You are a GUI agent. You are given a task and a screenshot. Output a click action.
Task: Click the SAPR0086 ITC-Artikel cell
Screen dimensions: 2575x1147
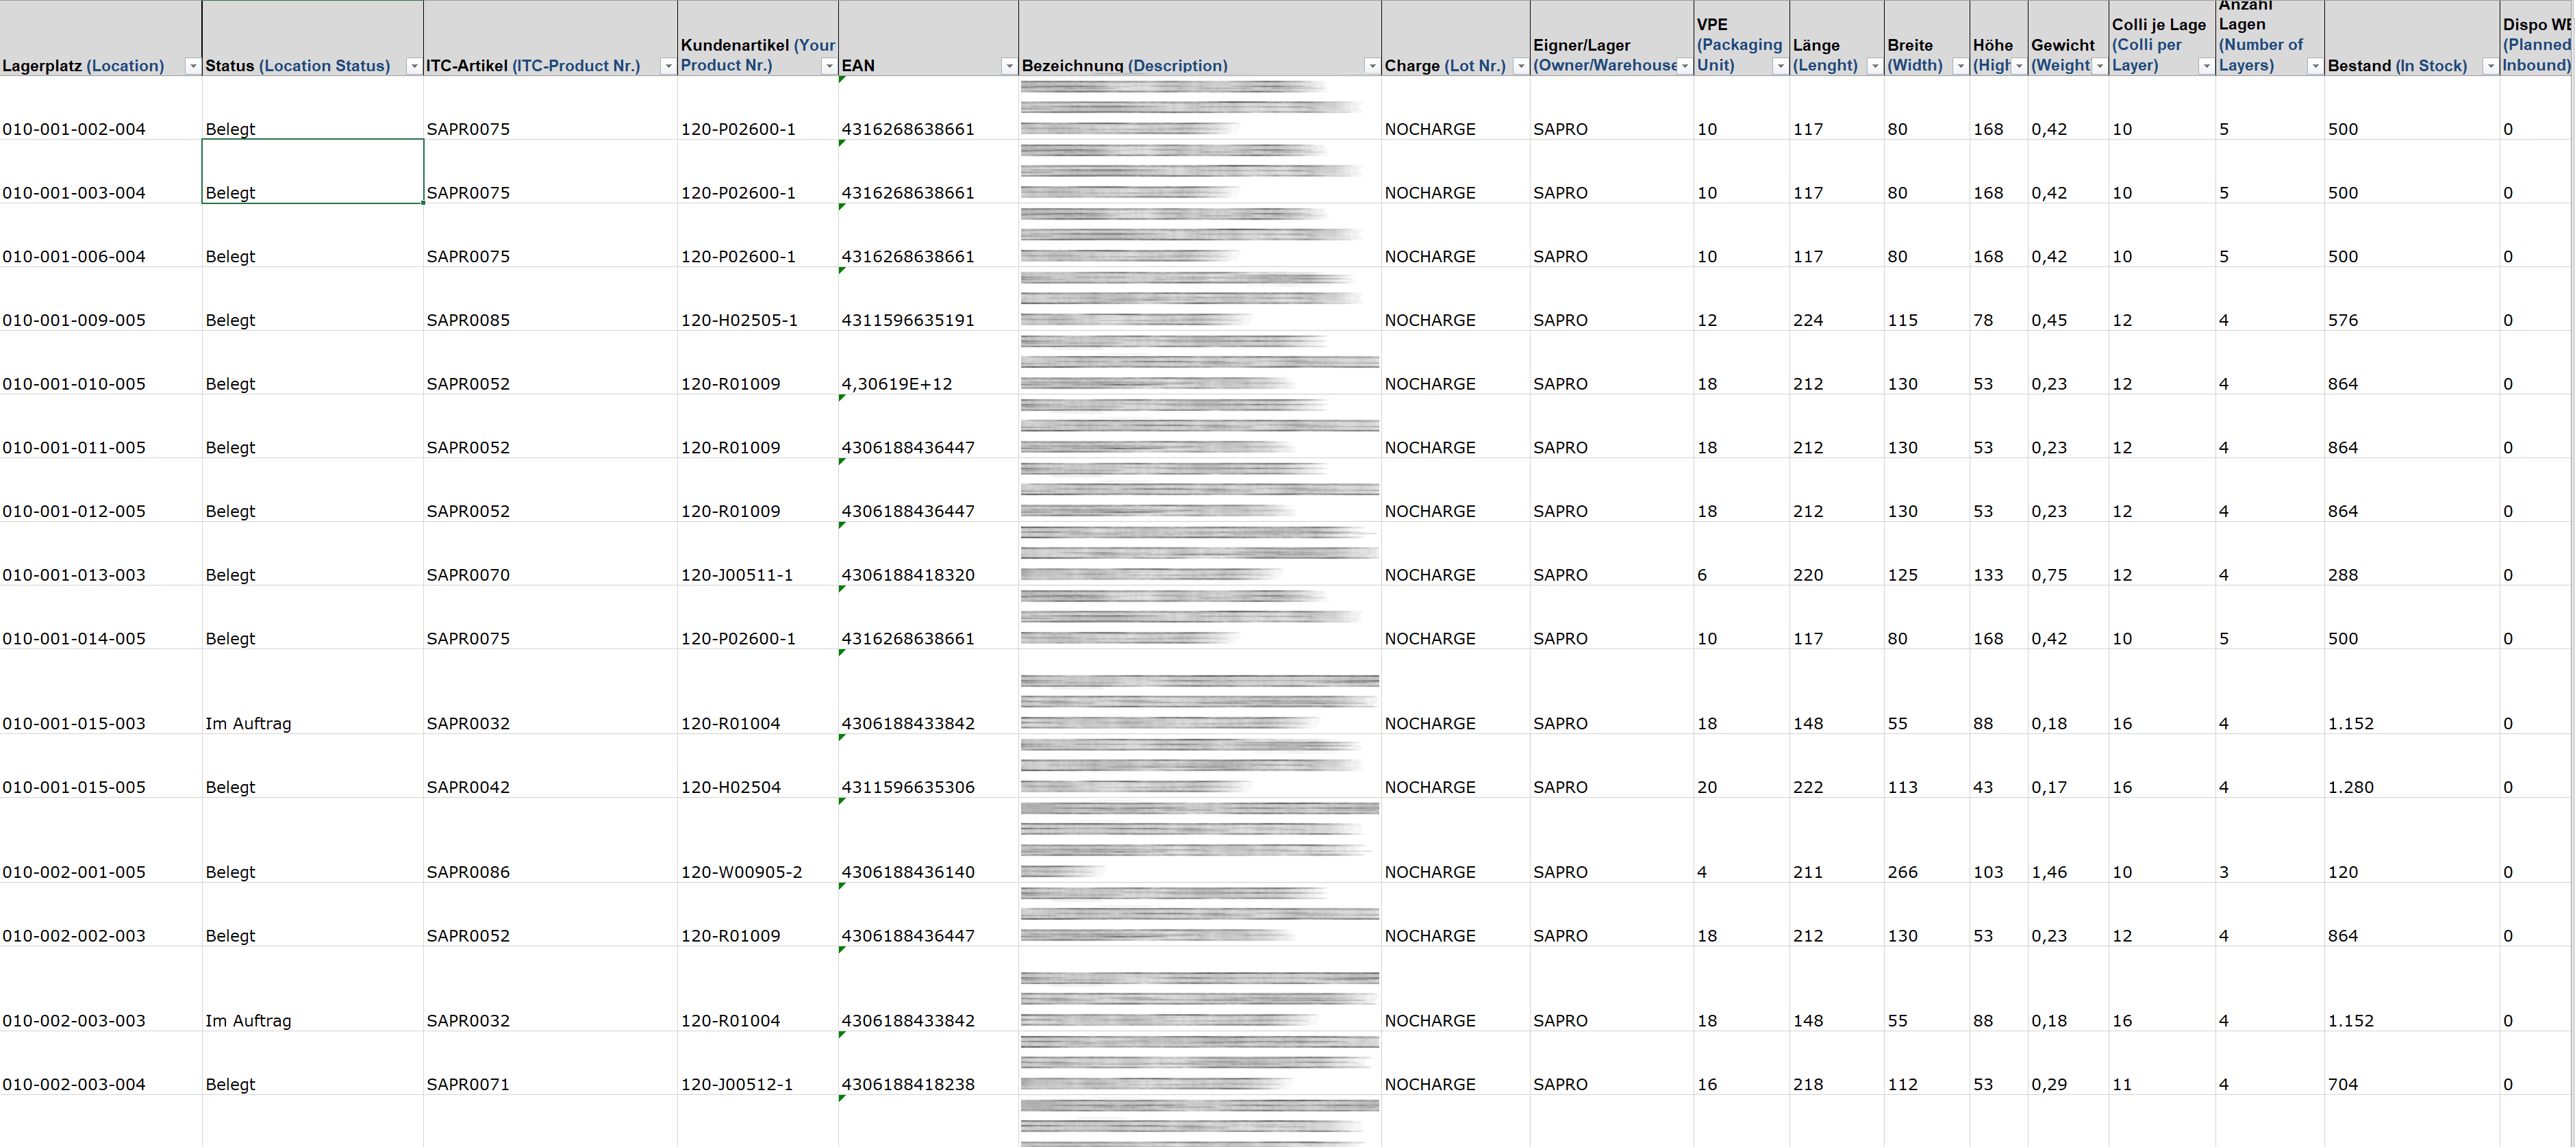[468, 872]
